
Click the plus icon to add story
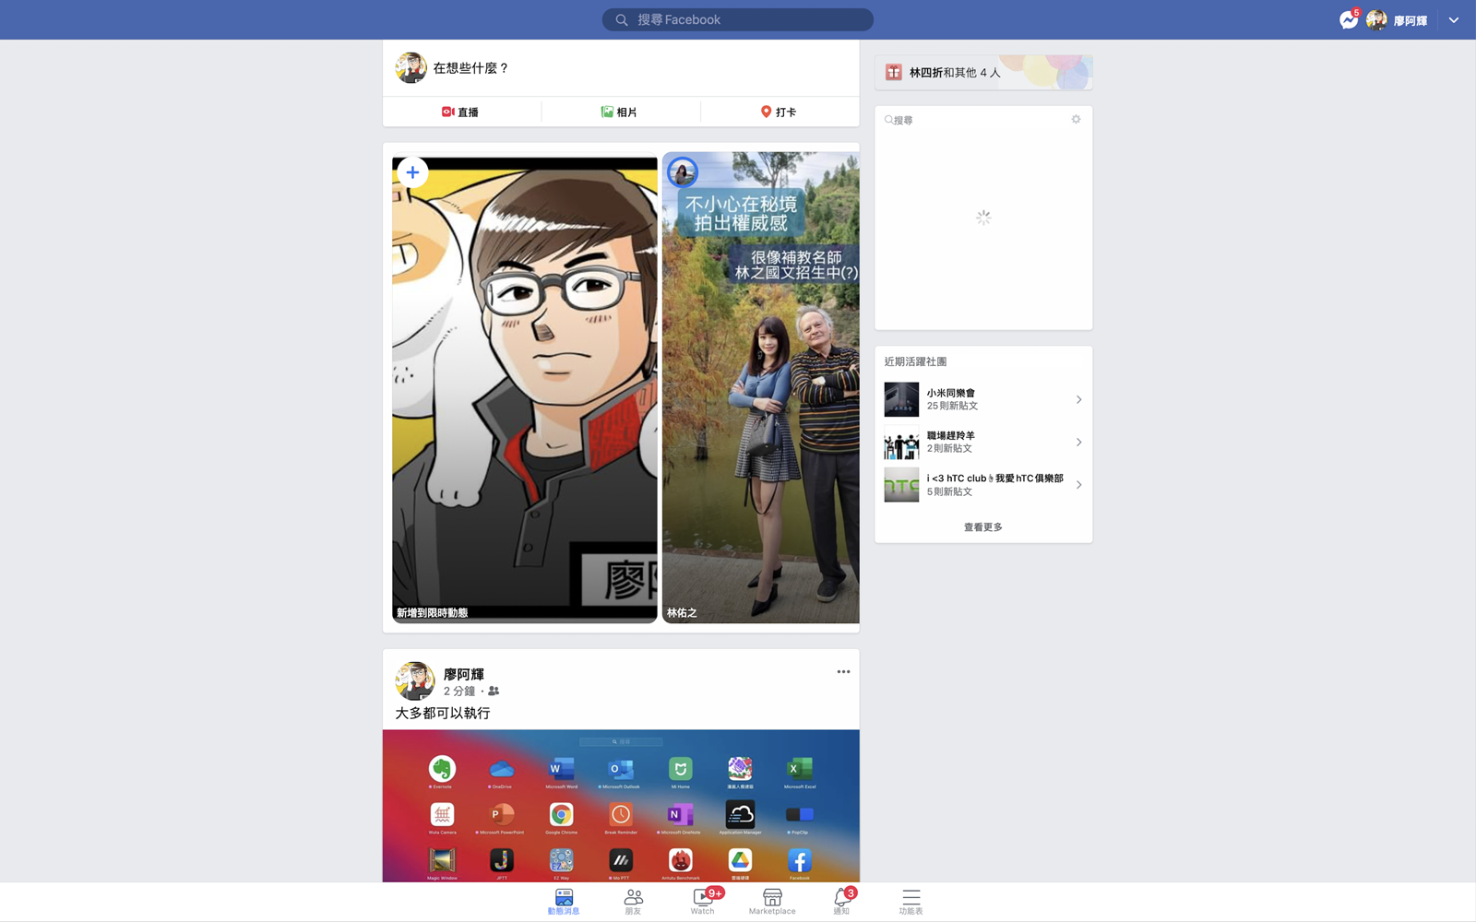click(412, 172)
